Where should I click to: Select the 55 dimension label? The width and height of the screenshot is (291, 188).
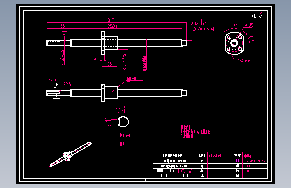pyautogui.click(x=63, y=26)
